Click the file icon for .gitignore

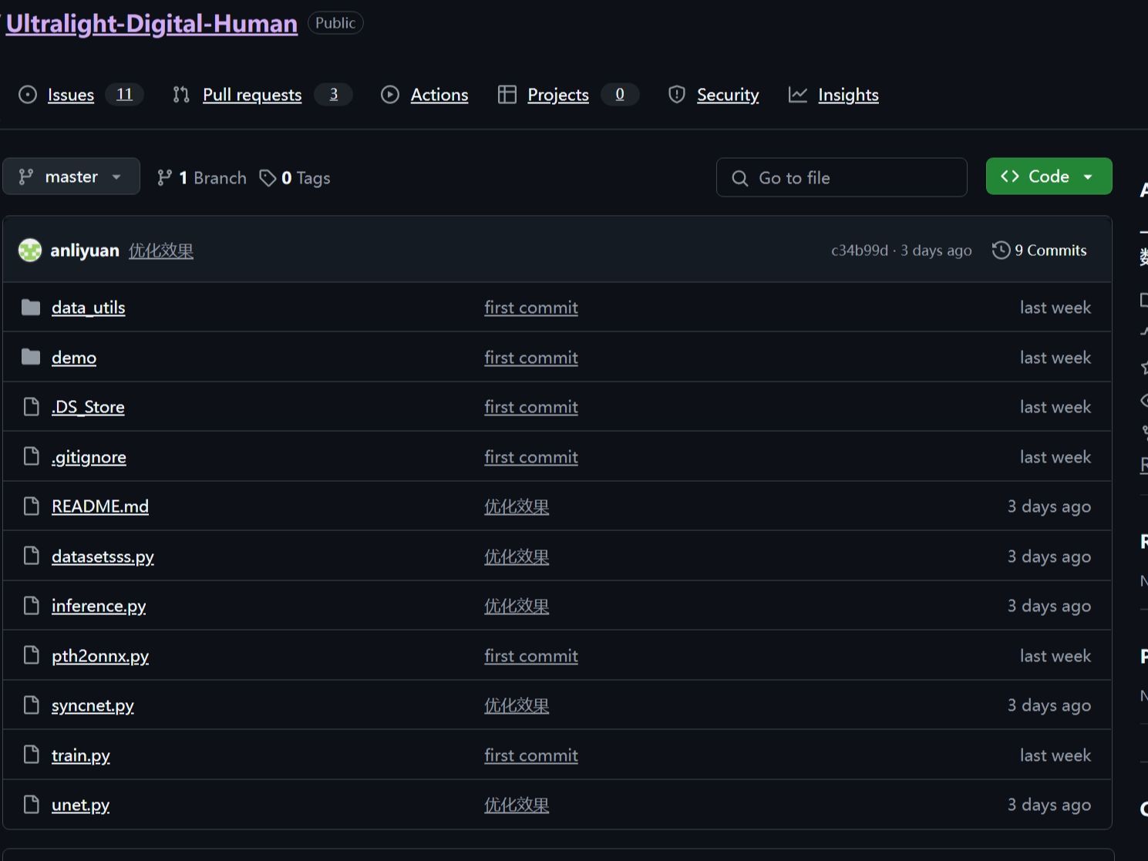point(31,456)
